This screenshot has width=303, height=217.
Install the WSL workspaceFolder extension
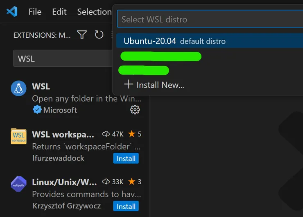tap(126, 158)
